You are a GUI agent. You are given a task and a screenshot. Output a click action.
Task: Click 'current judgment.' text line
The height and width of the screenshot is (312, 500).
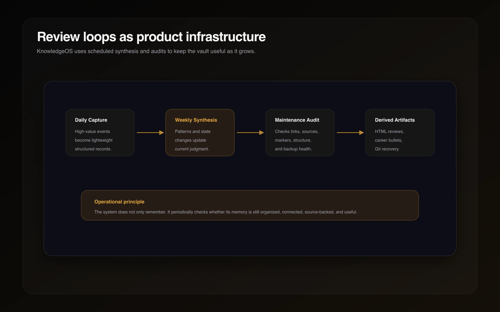tap(192, 149)
